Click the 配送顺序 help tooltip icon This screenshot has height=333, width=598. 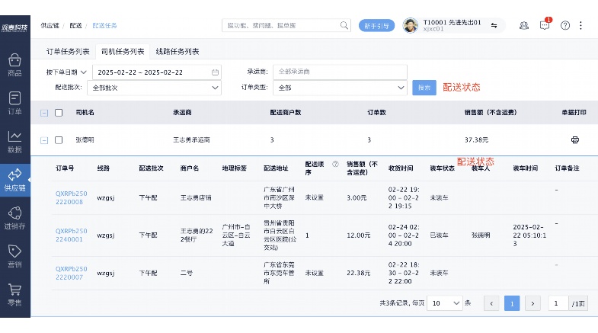(335, 164)
